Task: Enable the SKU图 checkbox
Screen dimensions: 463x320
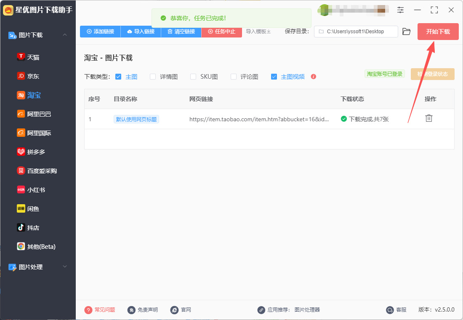Action: tap(193, 77)
